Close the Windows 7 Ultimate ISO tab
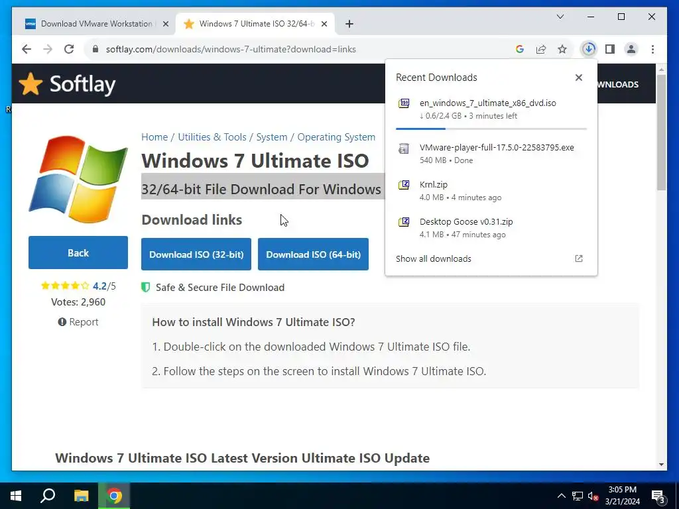The image size is (679, 509). (324, 24)
